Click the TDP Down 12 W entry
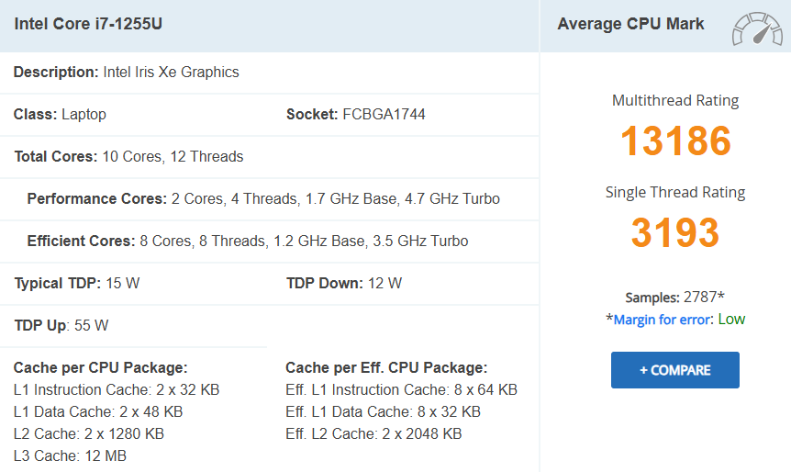Screen dimensions: 791x472 pyautogui.click(x=344, y=283)
